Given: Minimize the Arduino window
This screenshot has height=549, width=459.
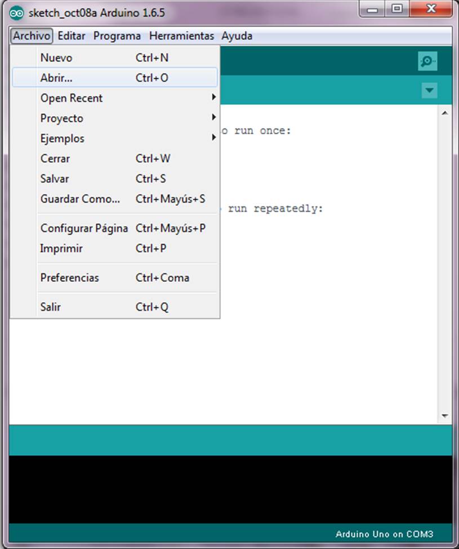Looking at the screenshot, I should tap(372, 9).
